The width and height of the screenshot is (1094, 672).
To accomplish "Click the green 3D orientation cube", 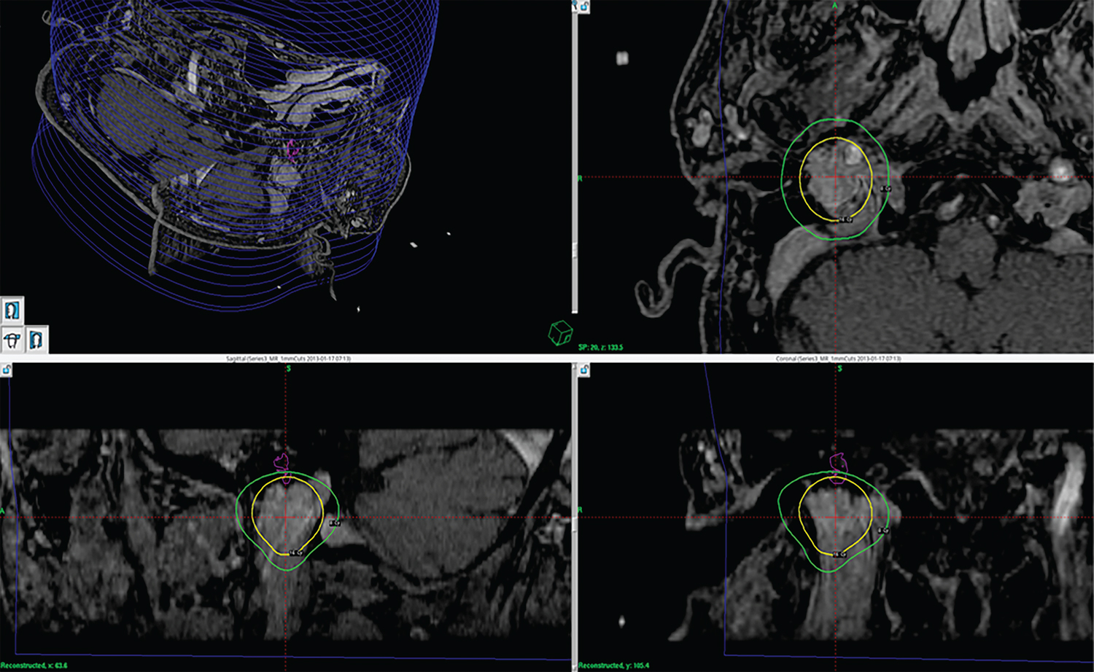I will point(559,333).
